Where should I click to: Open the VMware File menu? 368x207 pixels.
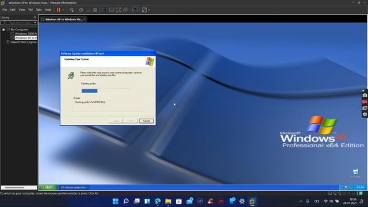pyautogui.click(x=5, y=10)
